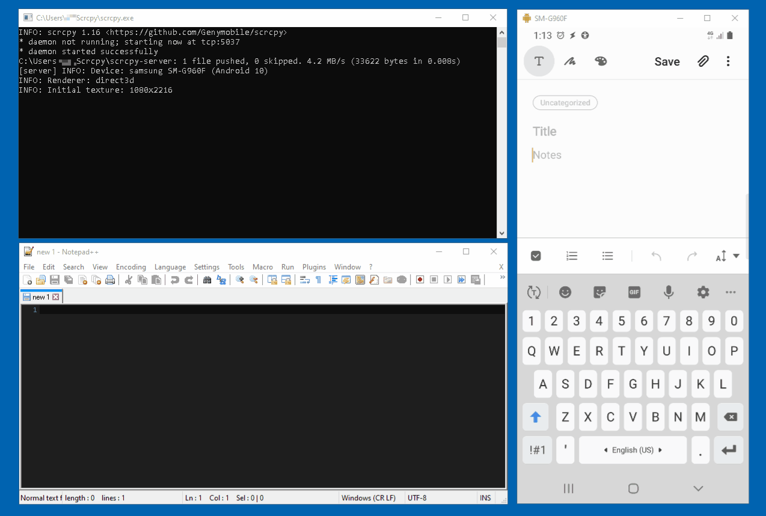Click the Play macro icon in Notepad++
The width and height of the screenshot is (766, 516).
(448, 280)
